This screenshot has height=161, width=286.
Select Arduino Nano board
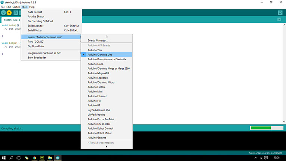point(107,64)
